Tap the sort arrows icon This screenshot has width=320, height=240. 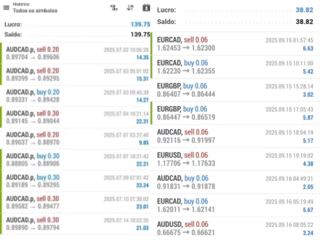pyautogui.click(x=130, y=8)
